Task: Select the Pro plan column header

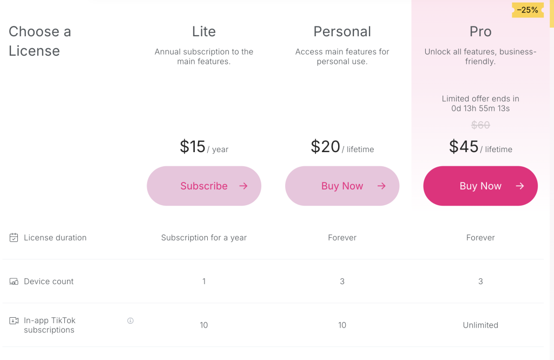Action: (480, 31)
